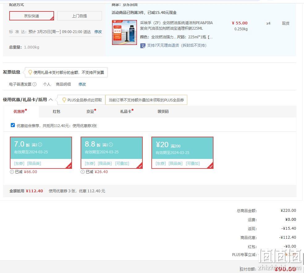
Task: Collapse the 使用优惠/礼品卡/抵用 section
Action: point(51,100)
